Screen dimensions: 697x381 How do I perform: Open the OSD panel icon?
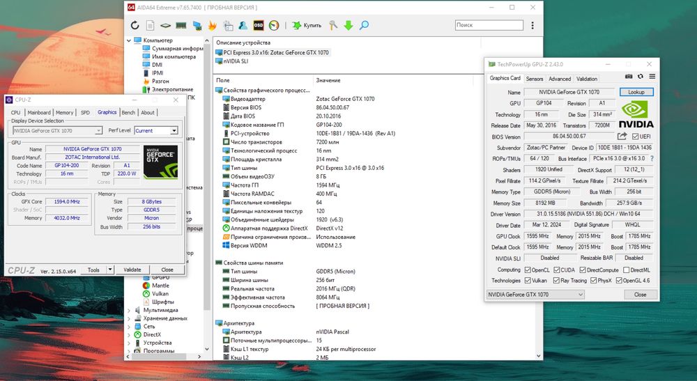pyautogui.click(x=259, y=25)
